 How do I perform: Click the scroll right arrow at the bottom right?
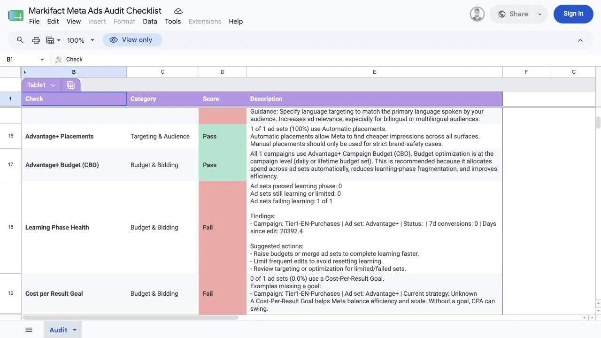click(591, 318)
